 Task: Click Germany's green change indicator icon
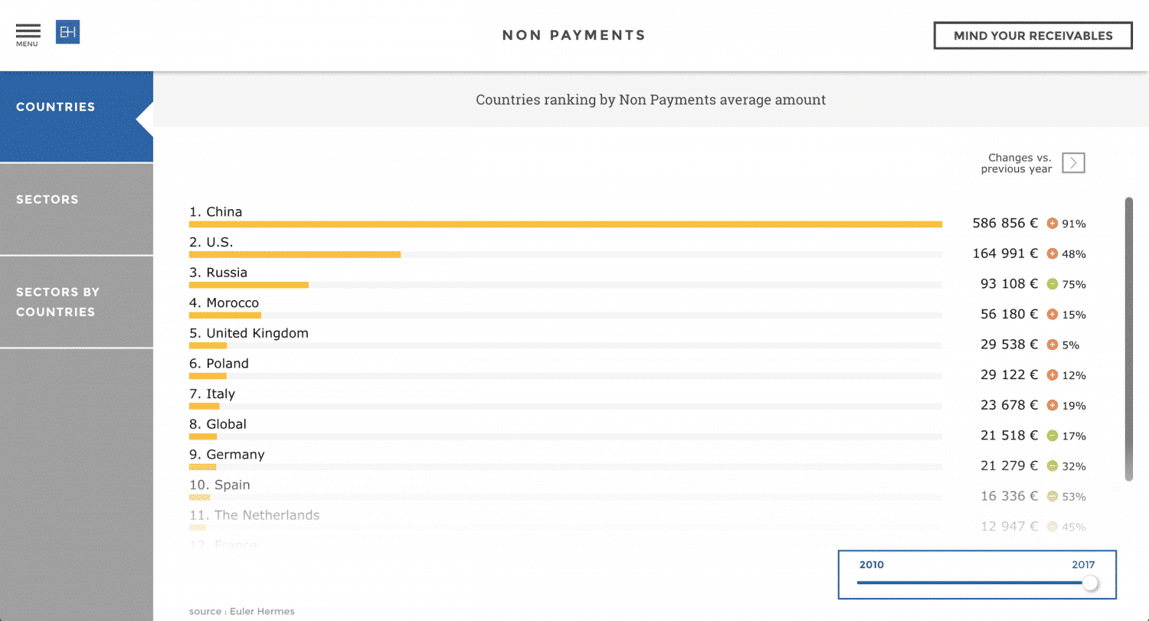[x=1052, y=466]
